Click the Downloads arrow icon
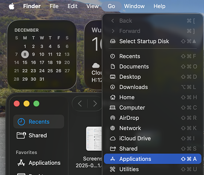Viewport: 204px width, 175px height. coord(112,87)
